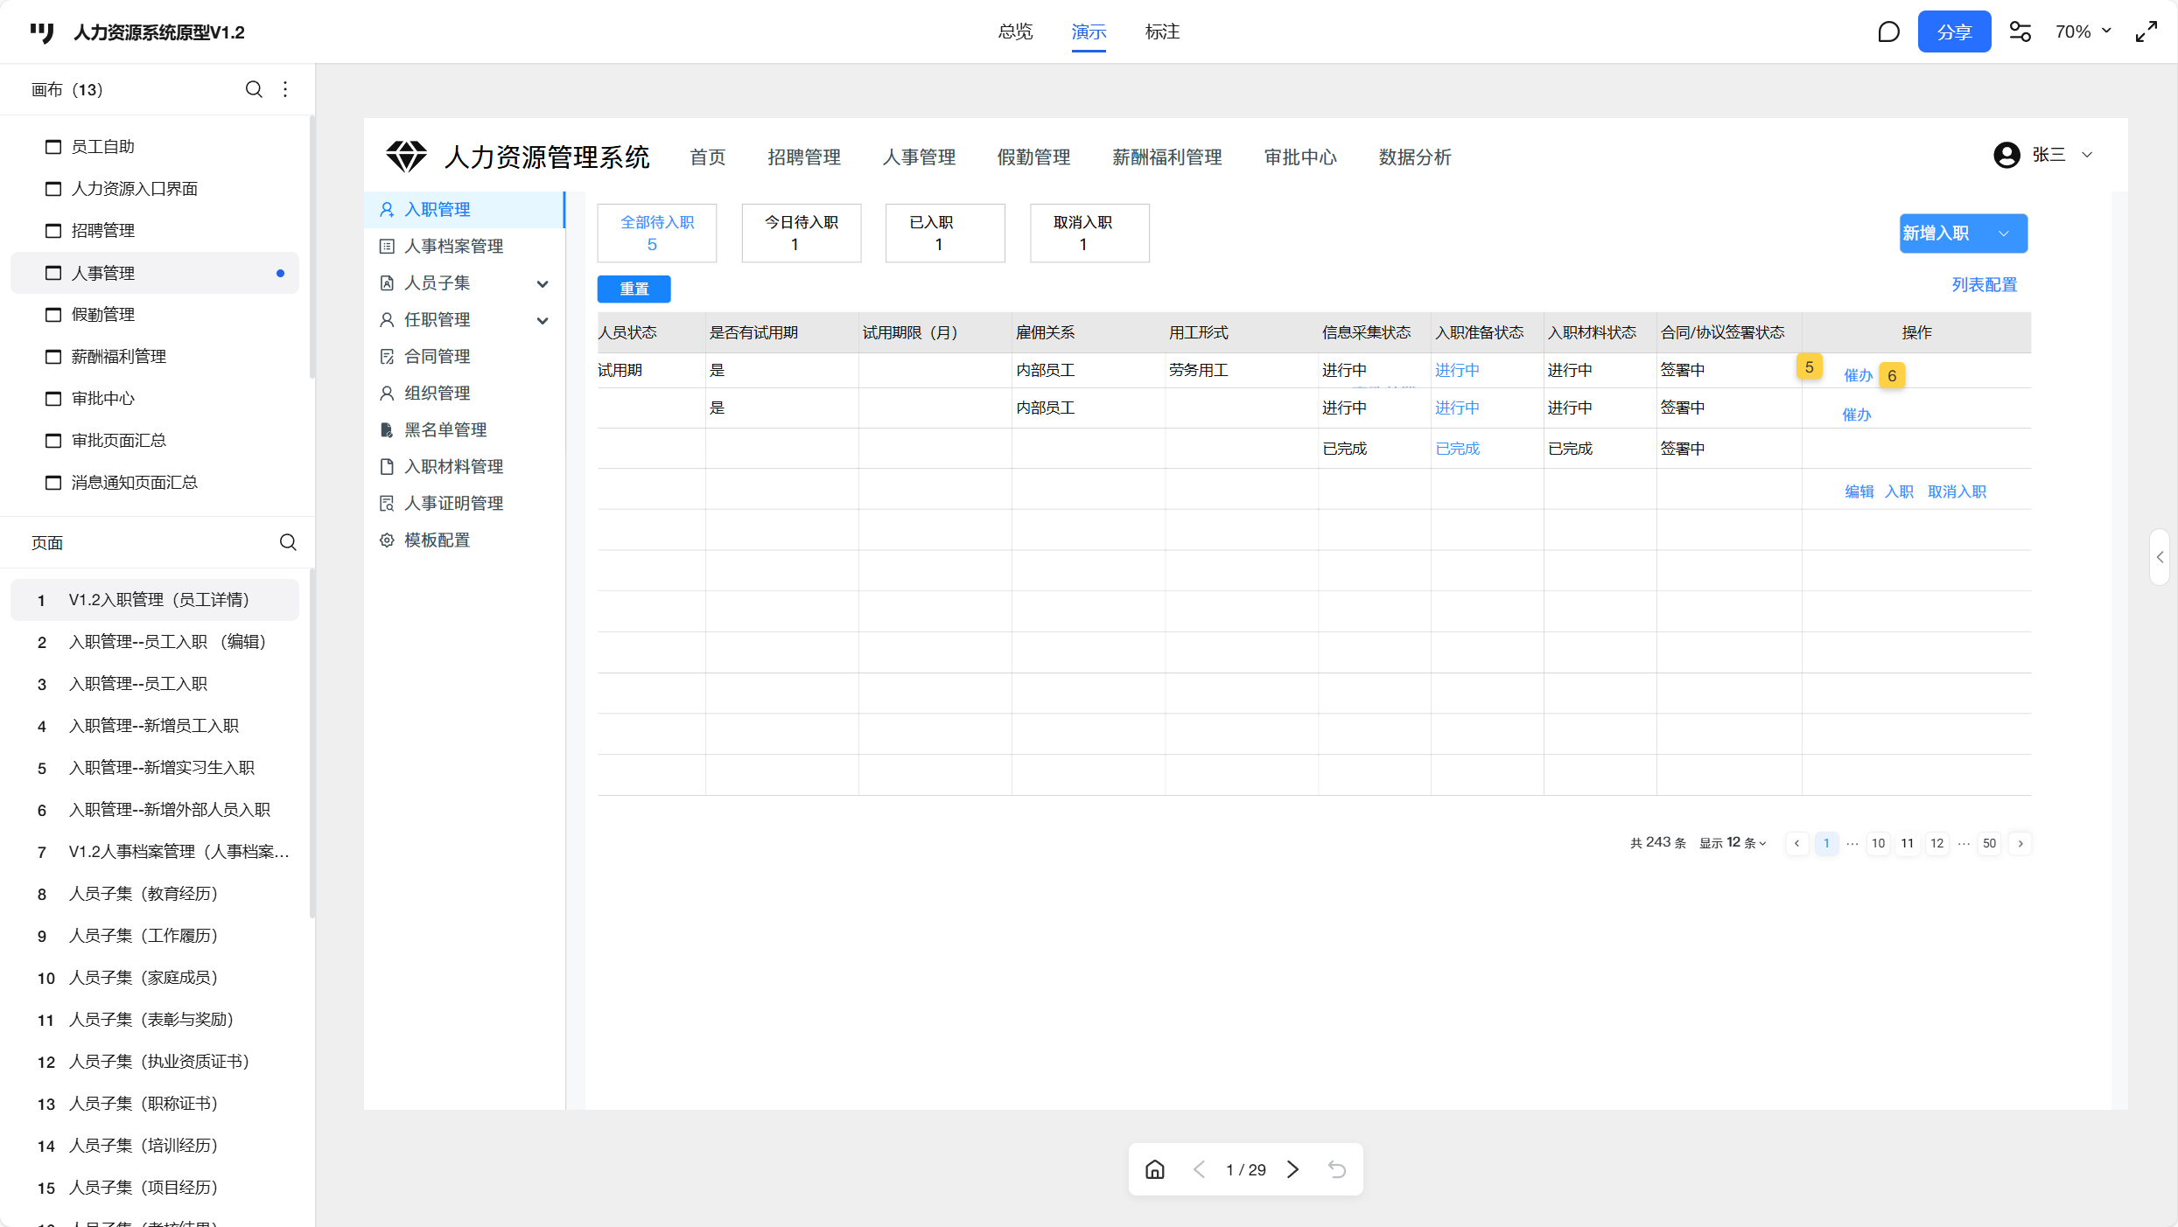Click the display settings sliders icon
The height and width of the screenshot is (1227, 2178).
[2020, 32]
